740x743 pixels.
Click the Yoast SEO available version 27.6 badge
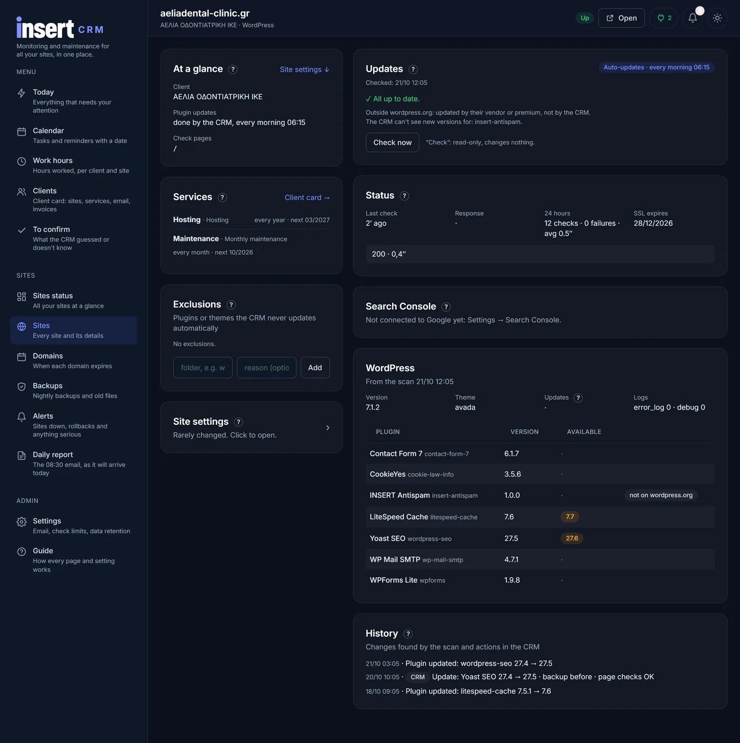(572, 539)
